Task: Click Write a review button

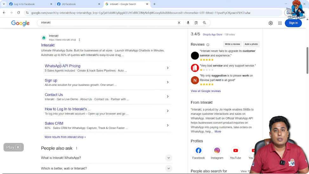Action: (232, 44)
